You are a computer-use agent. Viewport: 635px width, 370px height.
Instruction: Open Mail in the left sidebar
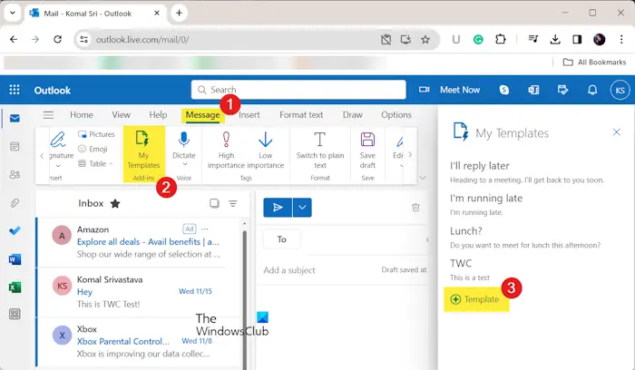(x=15, y=118)
